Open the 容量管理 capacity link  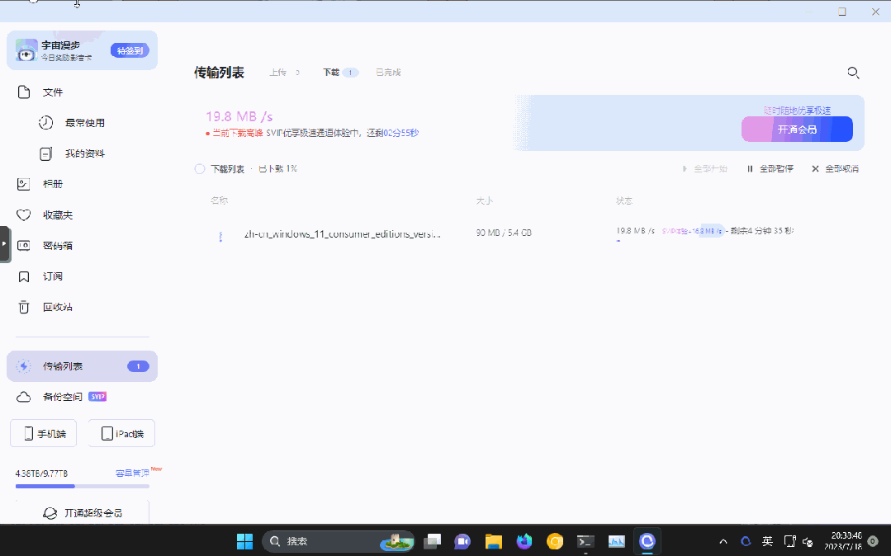click(x=132, y=473)
